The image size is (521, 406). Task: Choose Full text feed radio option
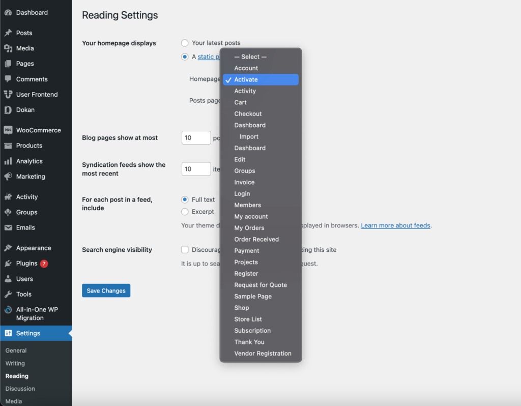tap(185, 199)
